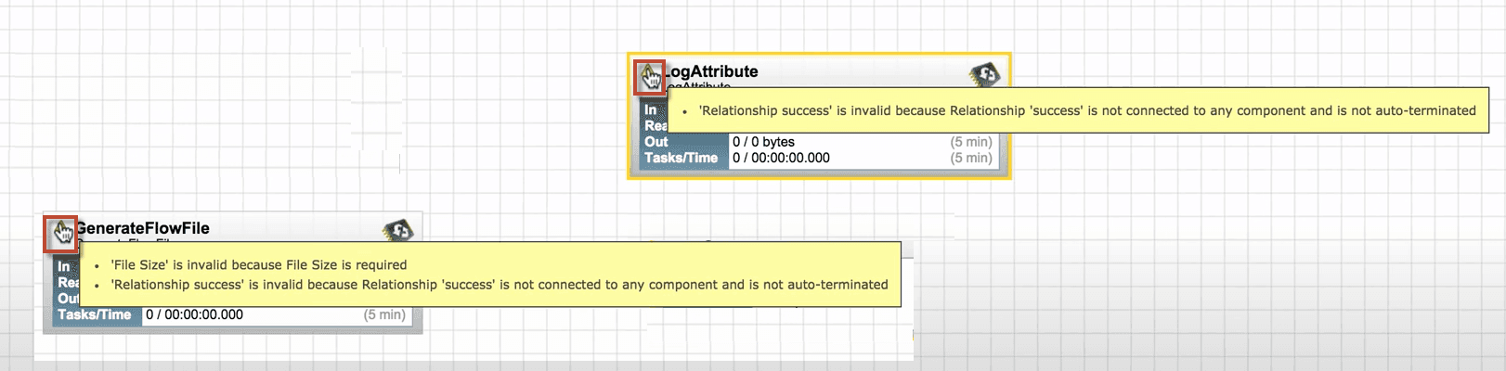Click LogAttribute's 'Relationship success' validation message
The width and height of the screenshot is (1506, 371).
(1086, 110)
